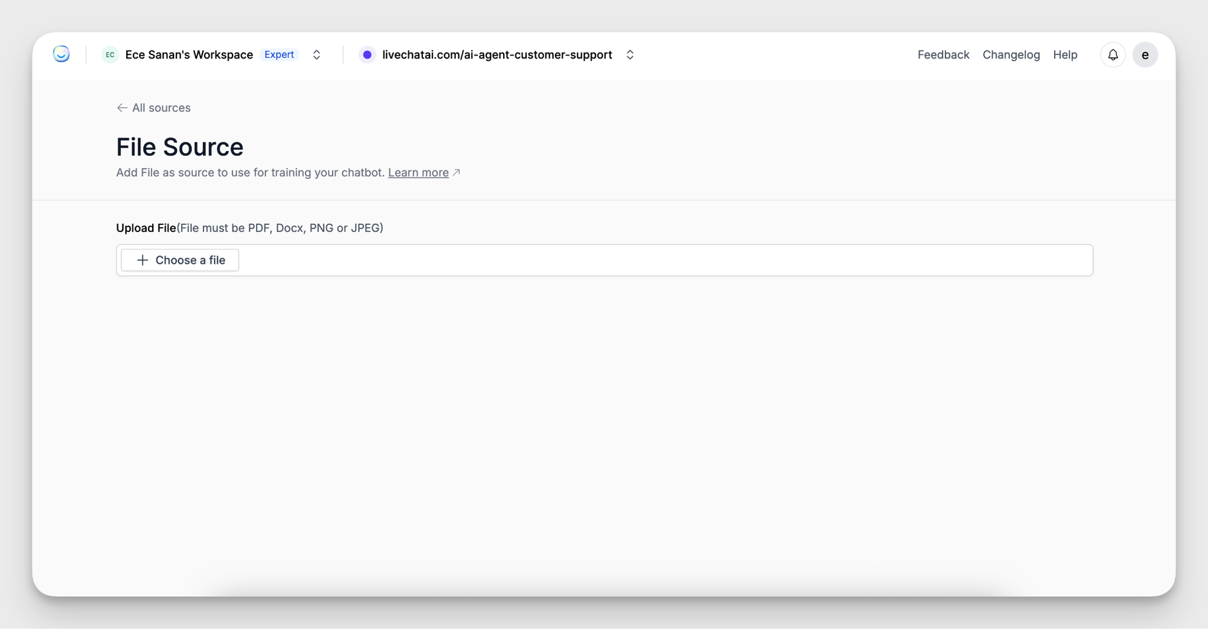Image resolution: width=1208 pixels, height=629 pixels.
Task: Expand the workspace switcher chevrons
Action: point(316,55)
